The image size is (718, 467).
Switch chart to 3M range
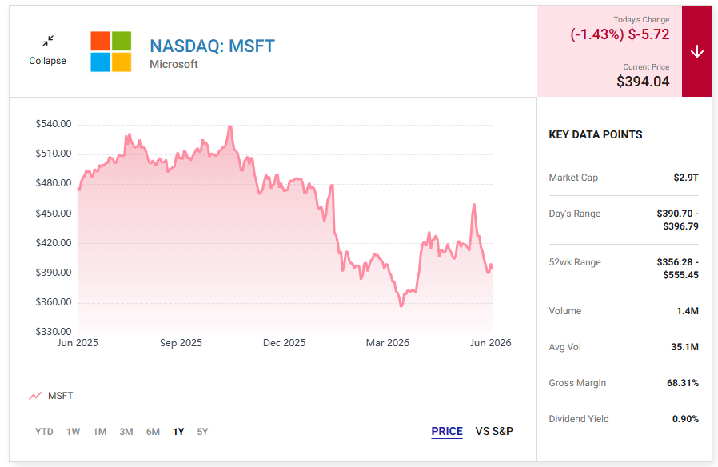tap(126, 432)
